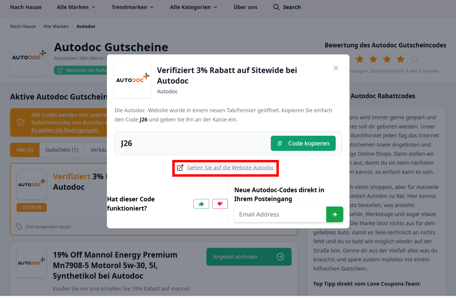
Task: Click the search magnifier icon in navbar
Action: (276, 7)
